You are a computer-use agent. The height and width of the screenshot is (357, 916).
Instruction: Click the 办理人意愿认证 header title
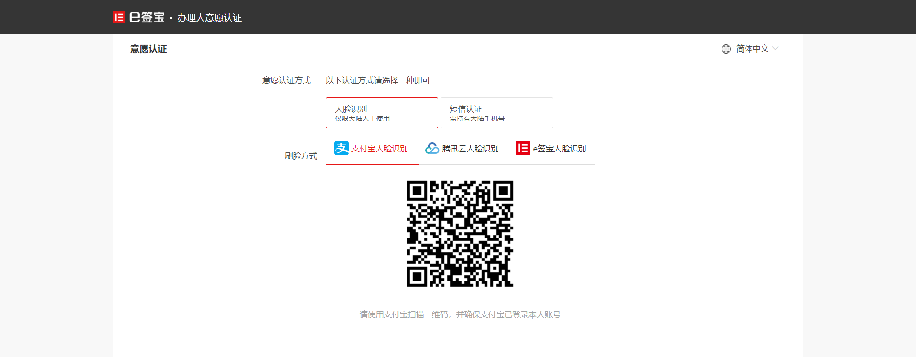coord(209,18)
